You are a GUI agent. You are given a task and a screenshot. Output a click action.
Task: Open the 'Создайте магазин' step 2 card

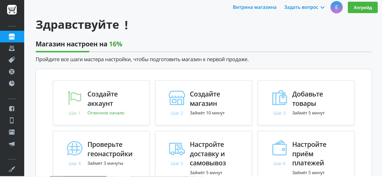(x=203, y=103)
